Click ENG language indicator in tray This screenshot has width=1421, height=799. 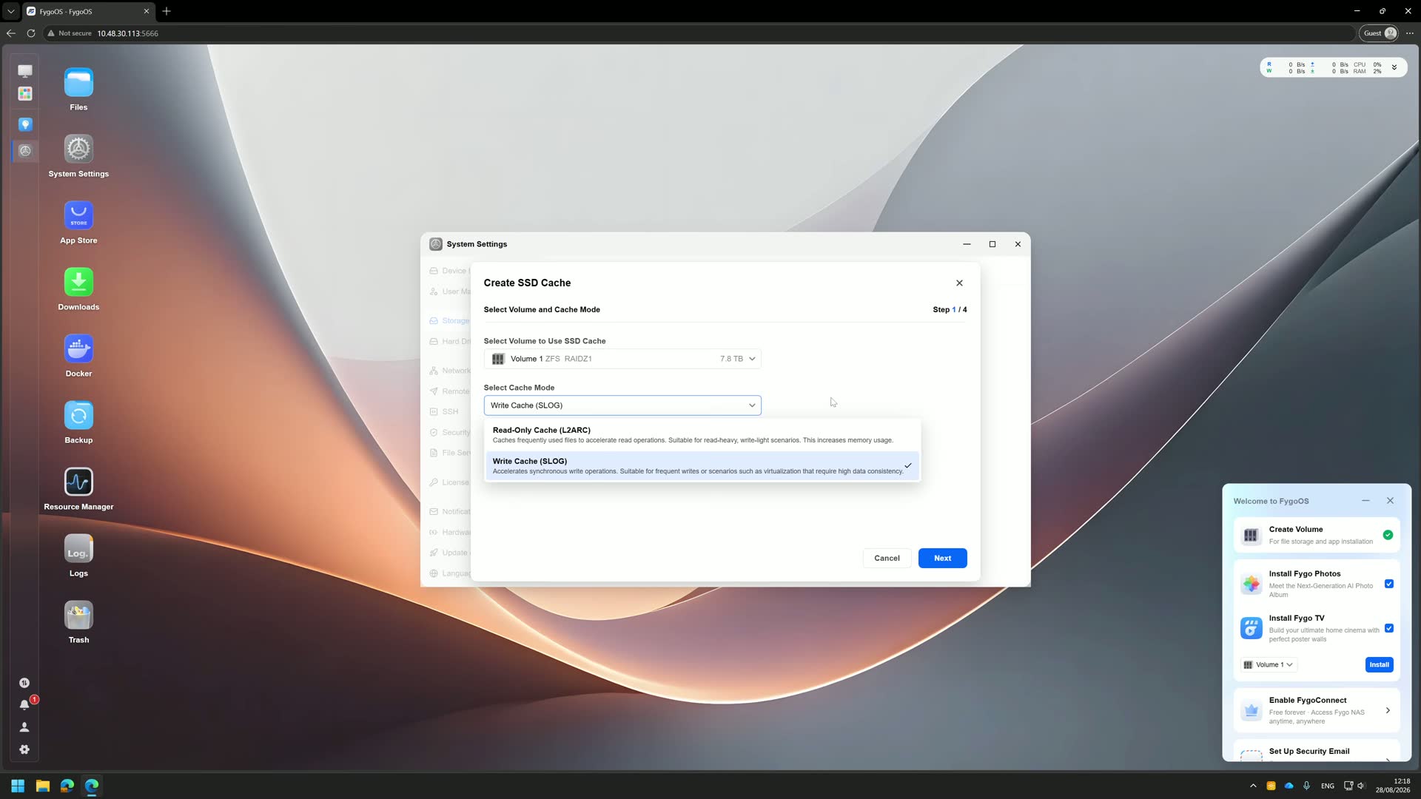1328,786
